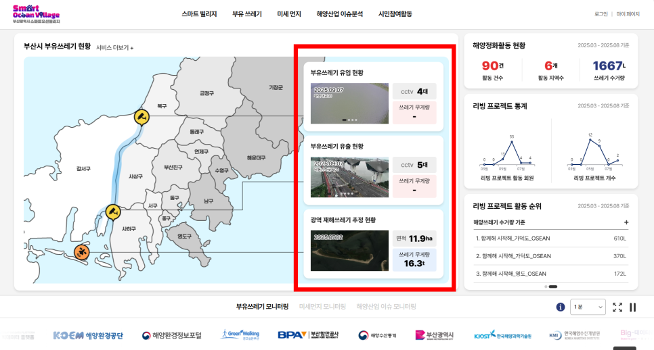Select the inactive ranking carousel page dot
The height and width of the screenshot is (350, 654).
coord(546,286)
